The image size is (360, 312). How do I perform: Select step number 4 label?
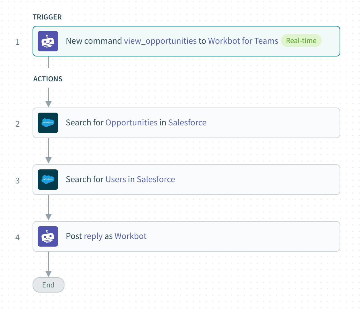(18, 237)
